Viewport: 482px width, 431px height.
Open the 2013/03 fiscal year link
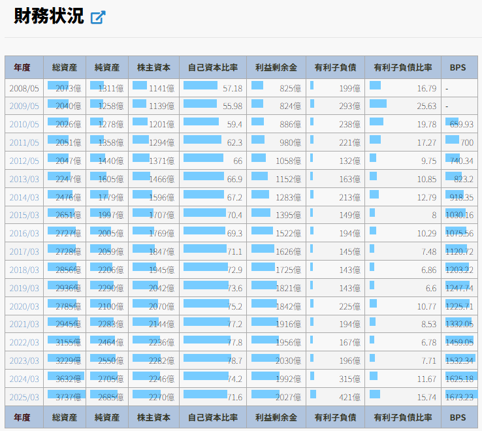pos(24,179)
